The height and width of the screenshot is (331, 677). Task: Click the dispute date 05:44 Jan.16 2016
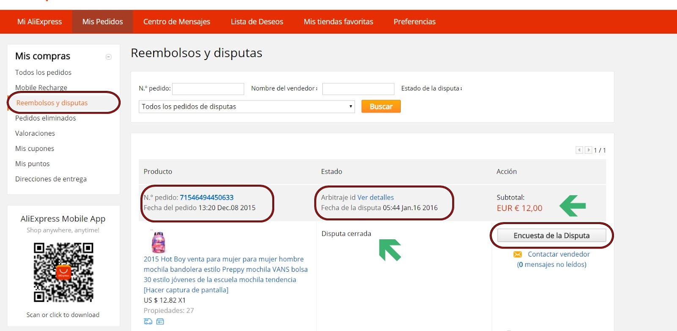click(x=410, y=208)
